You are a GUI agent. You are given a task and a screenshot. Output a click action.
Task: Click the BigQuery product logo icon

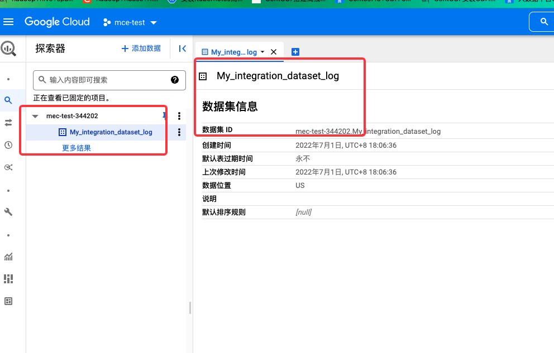[x=8, y=49]
